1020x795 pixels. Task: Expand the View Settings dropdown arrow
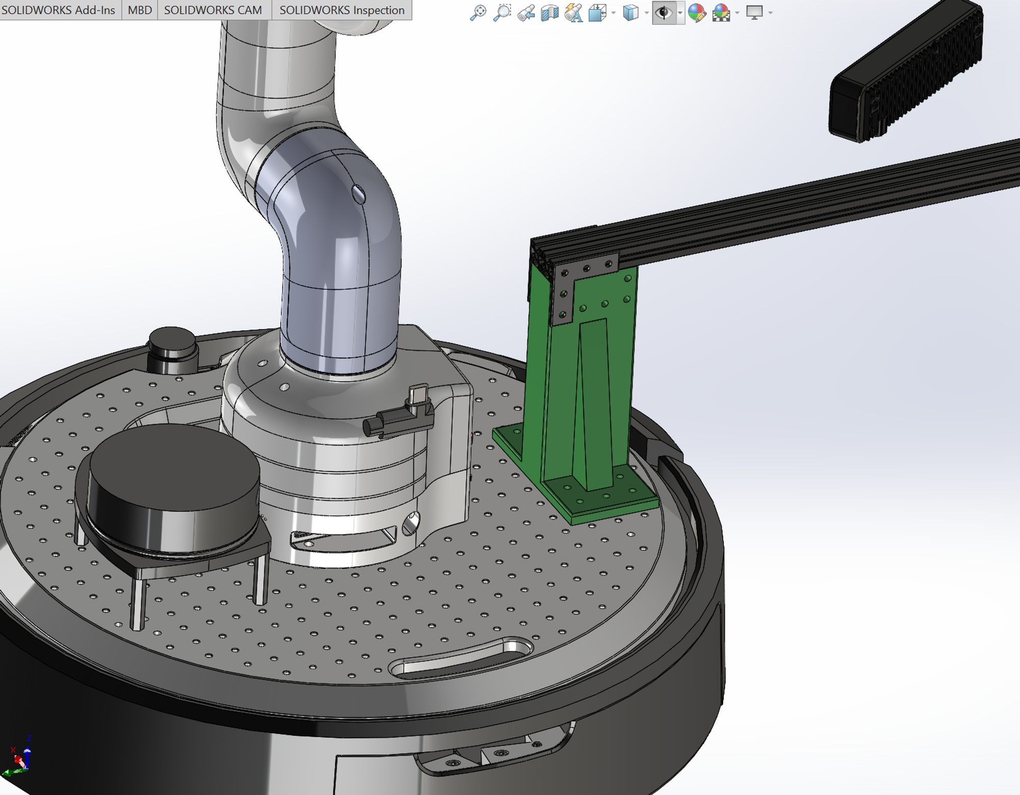coord(770,13)
